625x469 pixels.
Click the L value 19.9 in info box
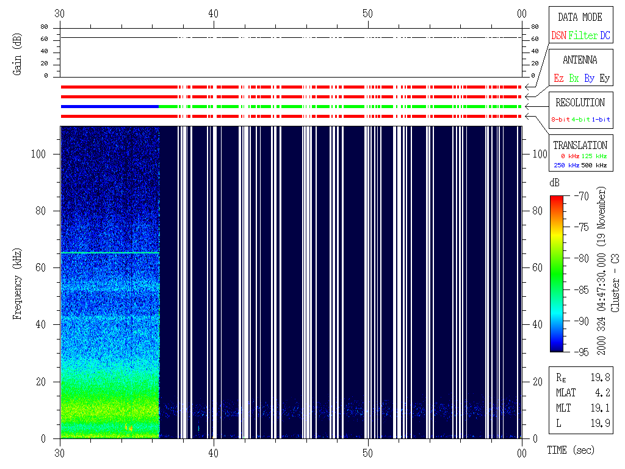[x=601, y=423]
